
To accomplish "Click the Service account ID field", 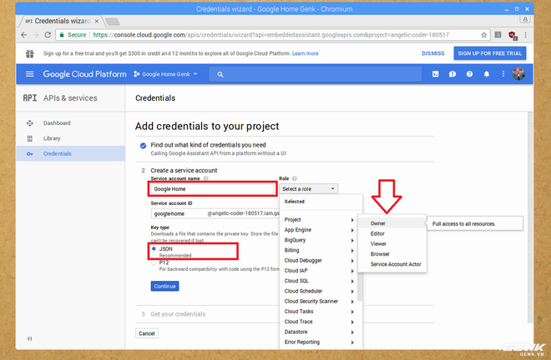I will 215,213.
